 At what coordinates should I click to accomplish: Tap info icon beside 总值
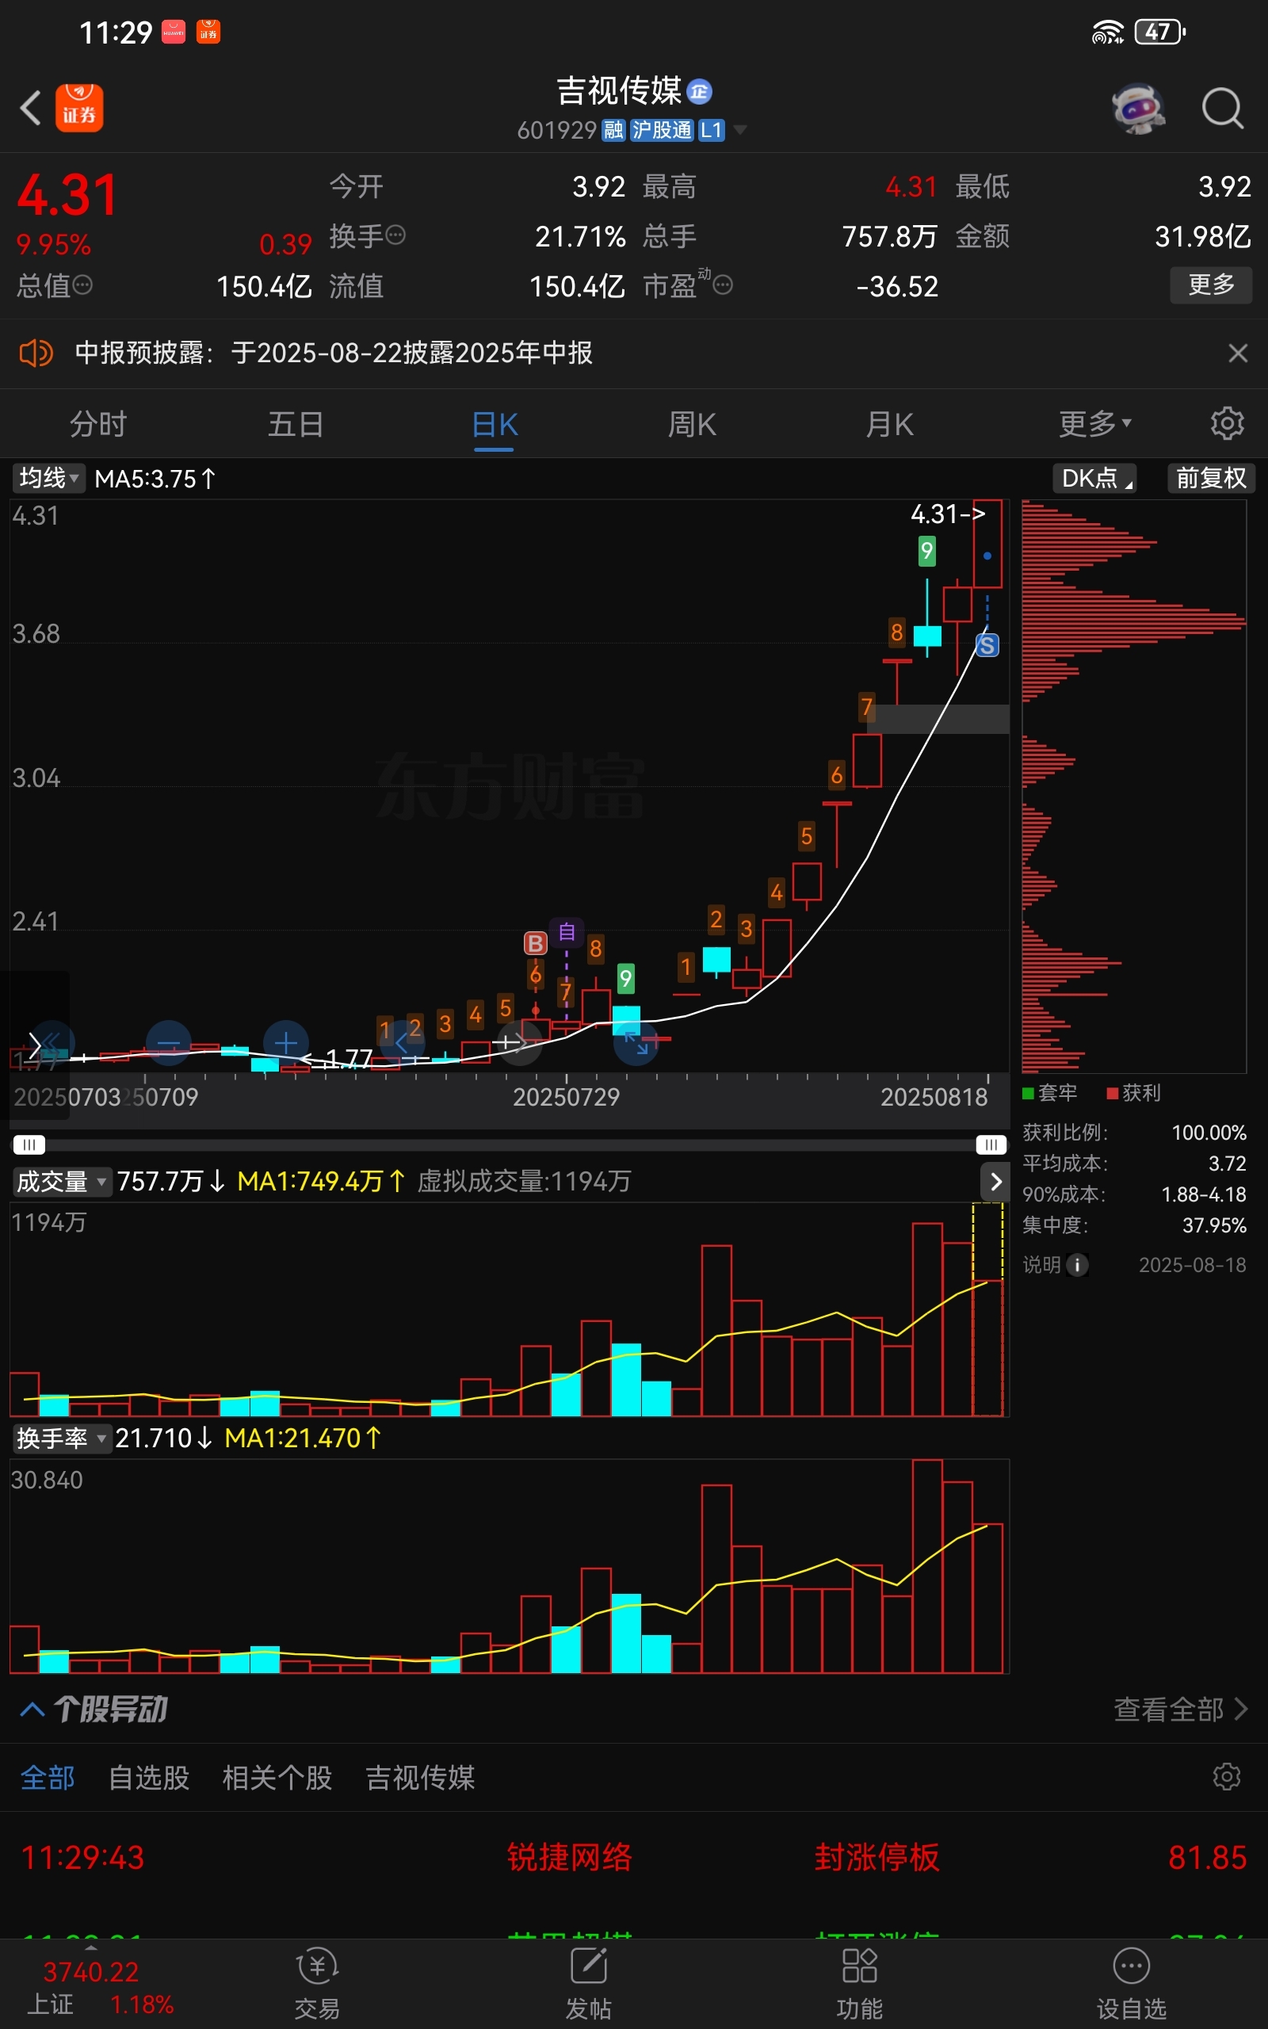point(82,286)
